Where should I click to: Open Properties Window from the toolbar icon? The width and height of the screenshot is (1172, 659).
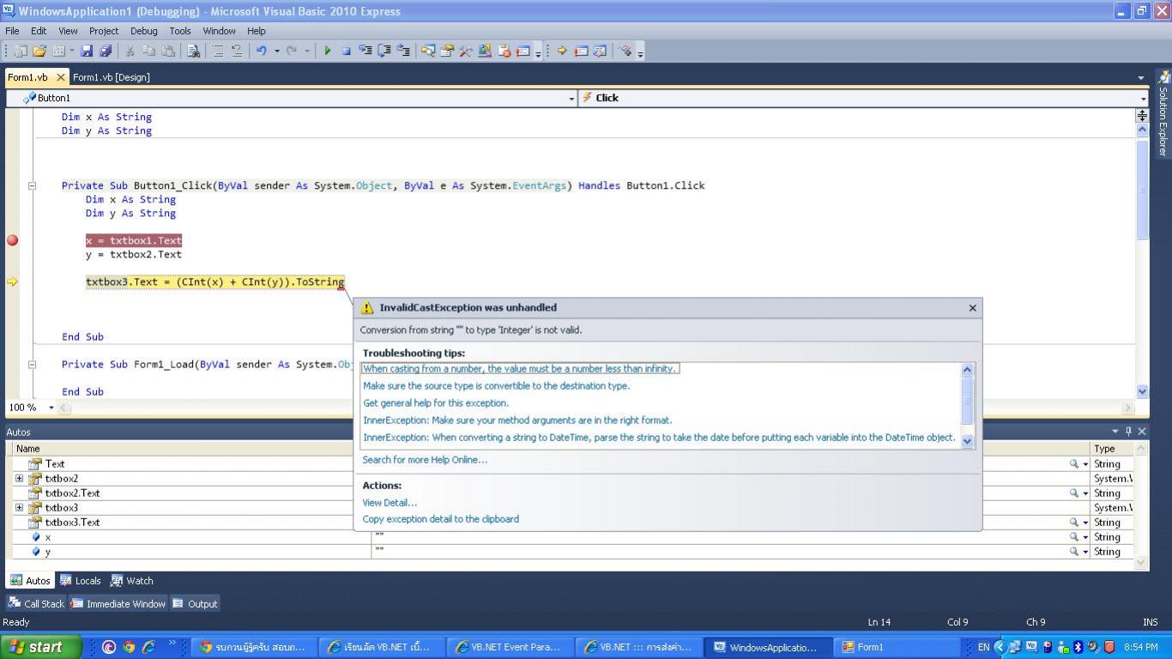[446, 51]
